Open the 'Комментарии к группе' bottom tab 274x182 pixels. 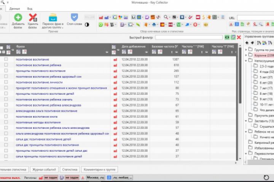(x=99, y=169)
